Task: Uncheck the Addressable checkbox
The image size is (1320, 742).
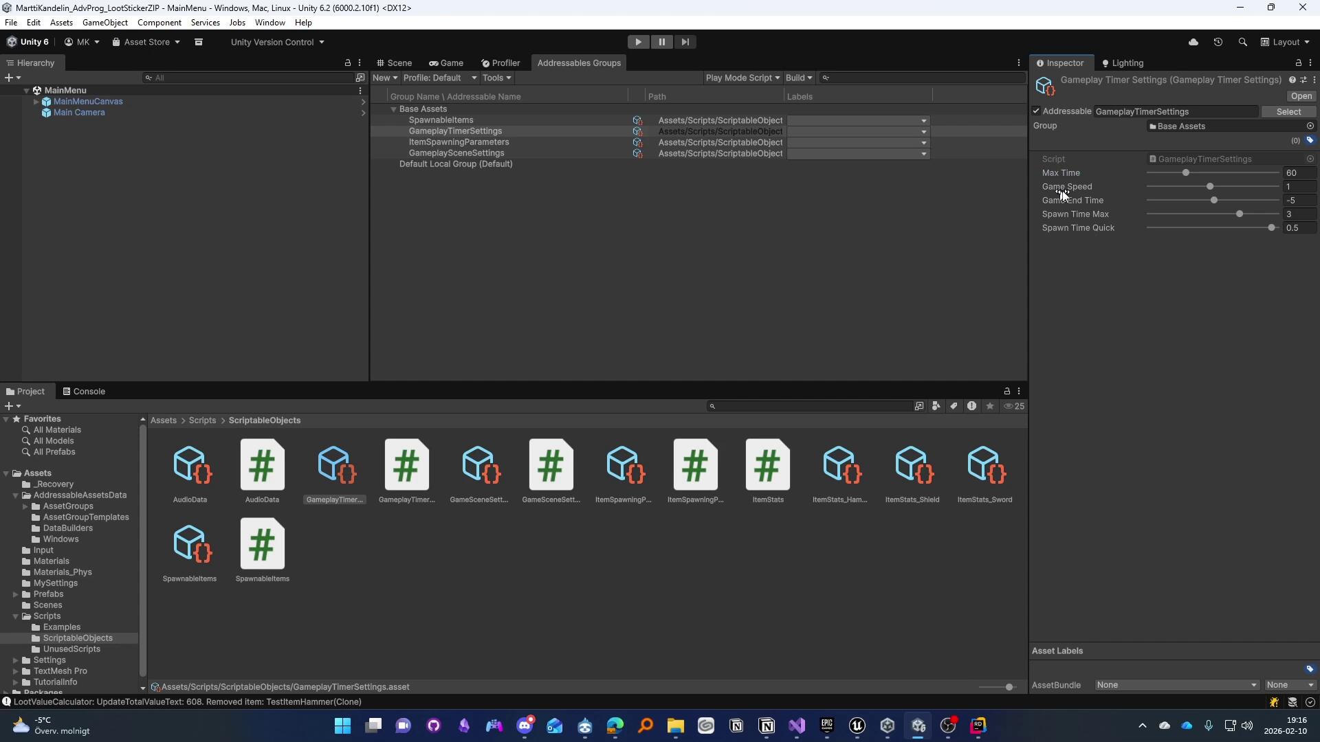Action: click(x=1036, y=111)
